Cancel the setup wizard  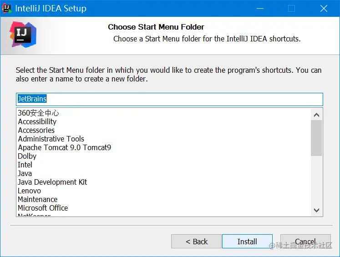[305, 242]
